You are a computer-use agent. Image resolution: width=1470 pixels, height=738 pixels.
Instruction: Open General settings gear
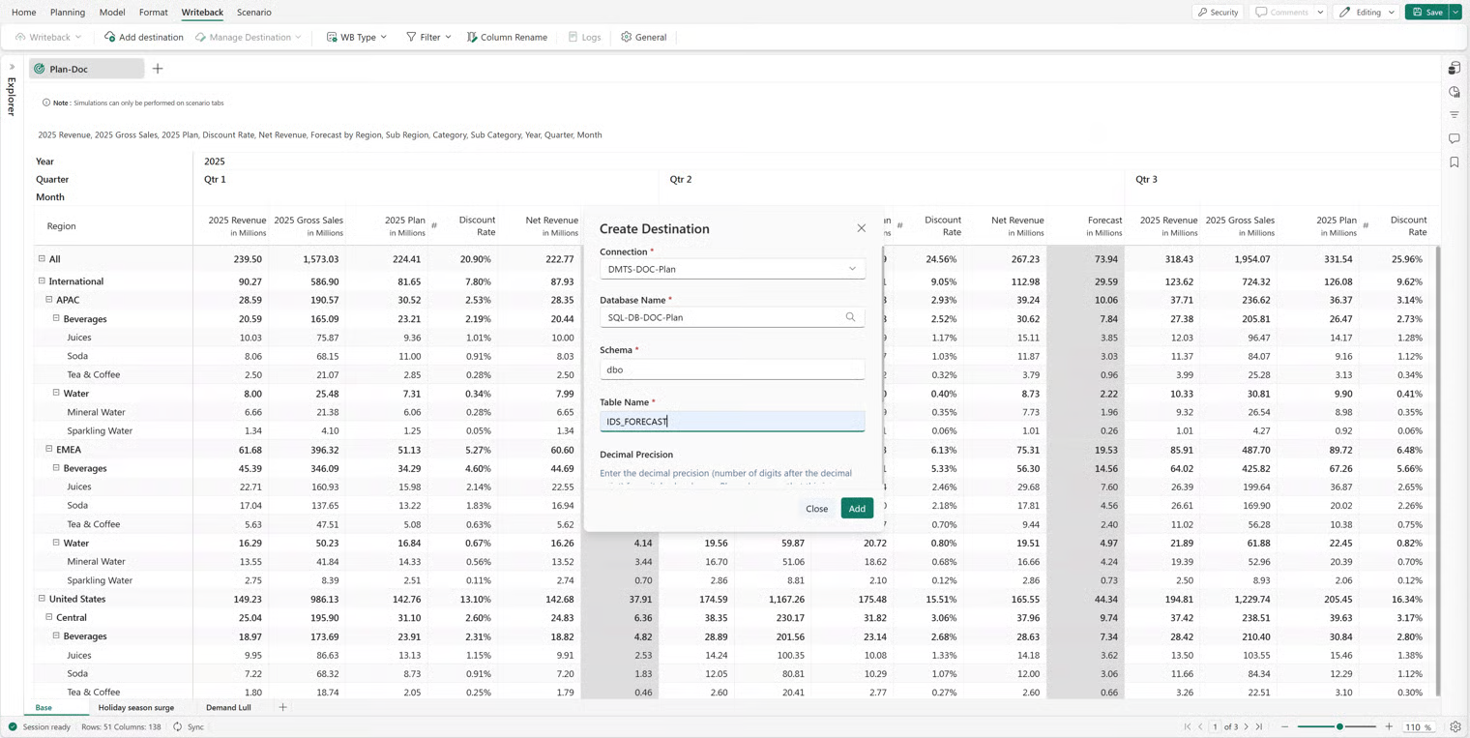click(x=643, y=37)
